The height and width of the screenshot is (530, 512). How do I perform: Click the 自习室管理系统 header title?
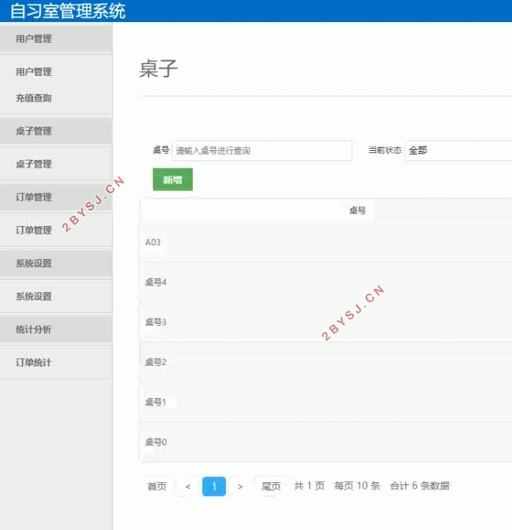click(68, 11)
